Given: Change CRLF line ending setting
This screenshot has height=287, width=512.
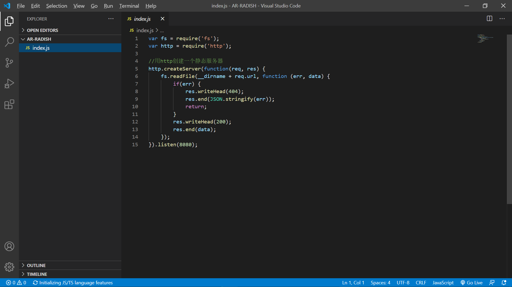Looking at the screenshot, I should [x=421, y=282].
